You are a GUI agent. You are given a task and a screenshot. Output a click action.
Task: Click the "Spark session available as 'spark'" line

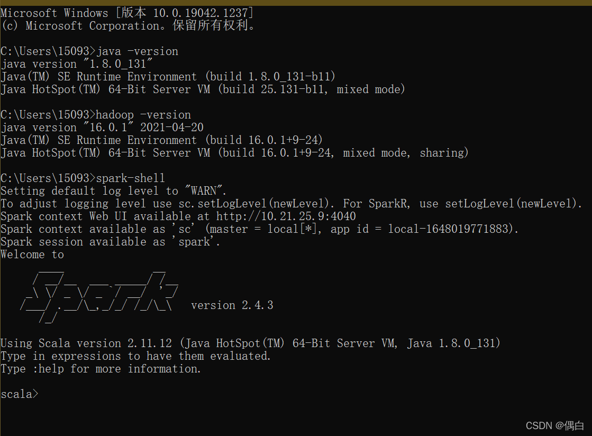point(111,242)
